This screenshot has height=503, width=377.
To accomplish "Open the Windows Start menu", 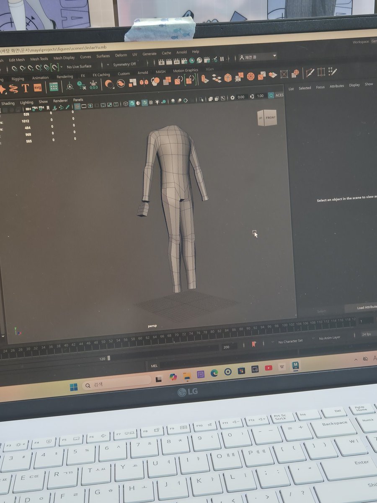I will pos(74,387).
